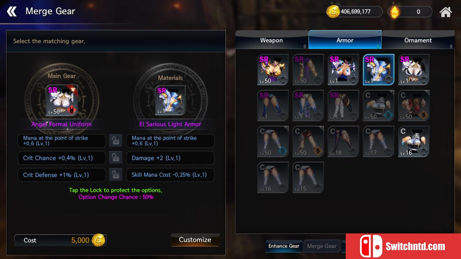Pick the first SR Lv.50 armor item
Screen dimensions: 461x259
(273, 70)
